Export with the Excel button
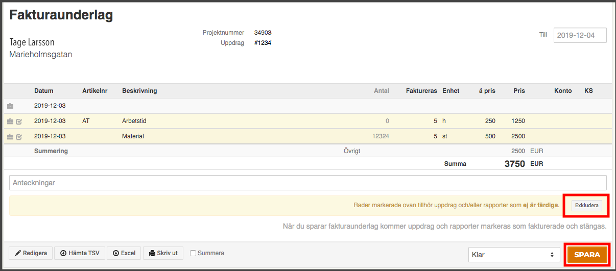 (124, 253)
